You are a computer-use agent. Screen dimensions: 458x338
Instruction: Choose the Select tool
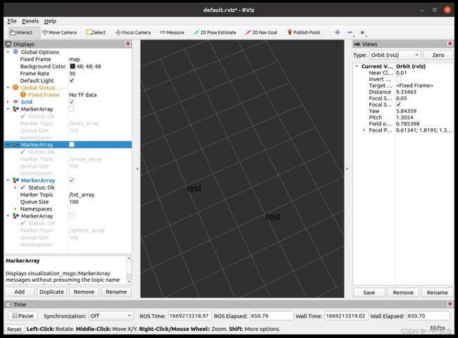coord(96,32)
